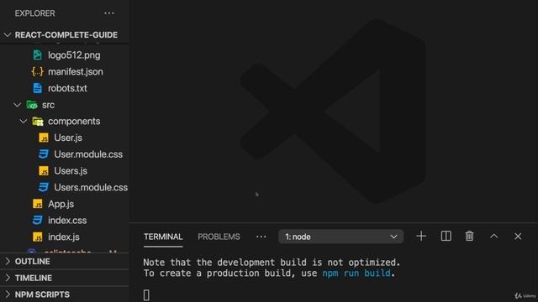Click the robots.txt document icon
Image resolution: width=538 pixels, height=302 pixels.
(x=37, y=88)
